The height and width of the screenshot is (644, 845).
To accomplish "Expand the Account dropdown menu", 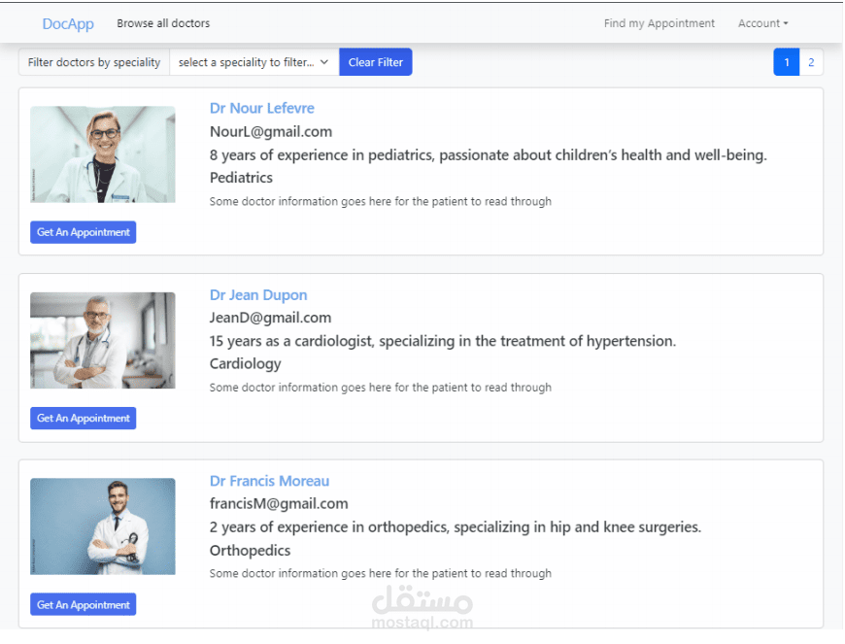I will tap(762, 23).
